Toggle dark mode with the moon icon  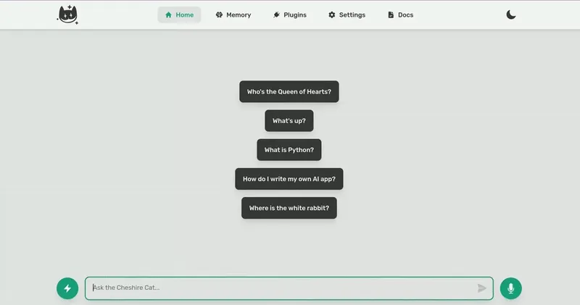(x=511, y=14)
